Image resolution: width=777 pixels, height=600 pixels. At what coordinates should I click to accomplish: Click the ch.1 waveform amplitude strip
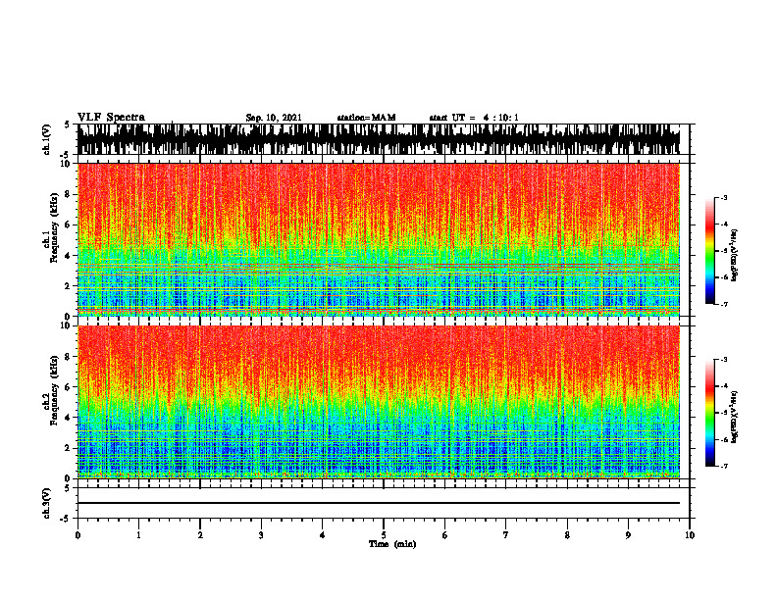pyautogui.click(x=378, y=139)
